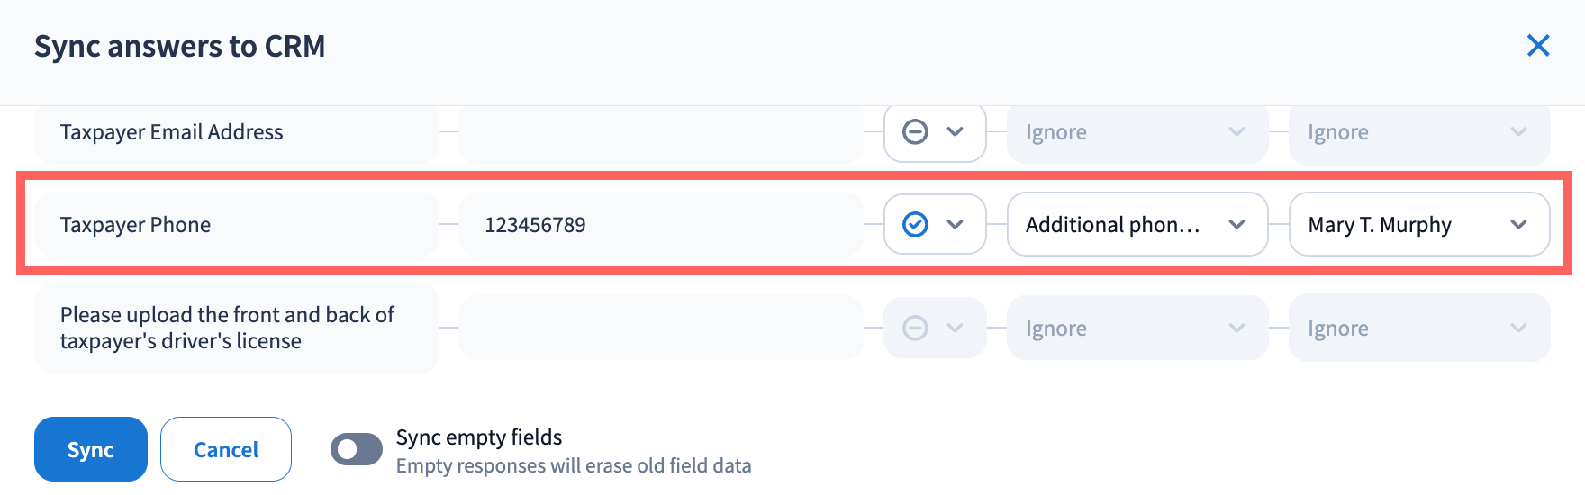This screenshot has height=495, width=1585.
Task: Click the empty Taxpayer Email Address answer field
Action: [x=660, y=132]
